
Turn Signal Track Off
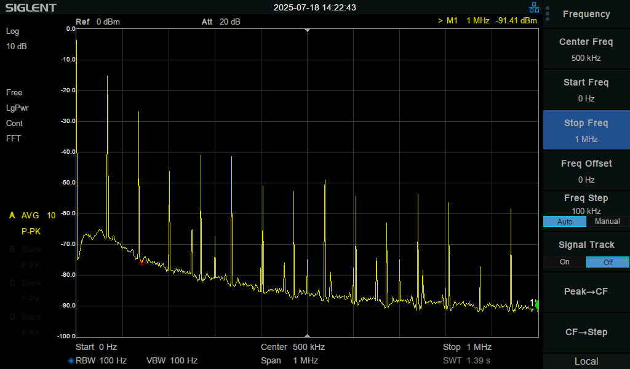[x=607, y=262]
